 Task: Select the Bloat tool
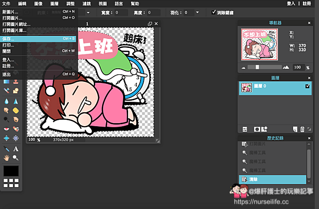click(6, 138)
